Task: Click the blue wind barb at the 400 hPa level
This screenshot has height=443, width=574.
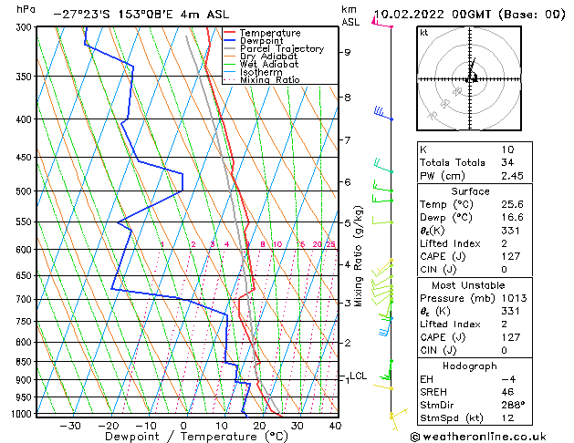Action: [x=382, y=113]
